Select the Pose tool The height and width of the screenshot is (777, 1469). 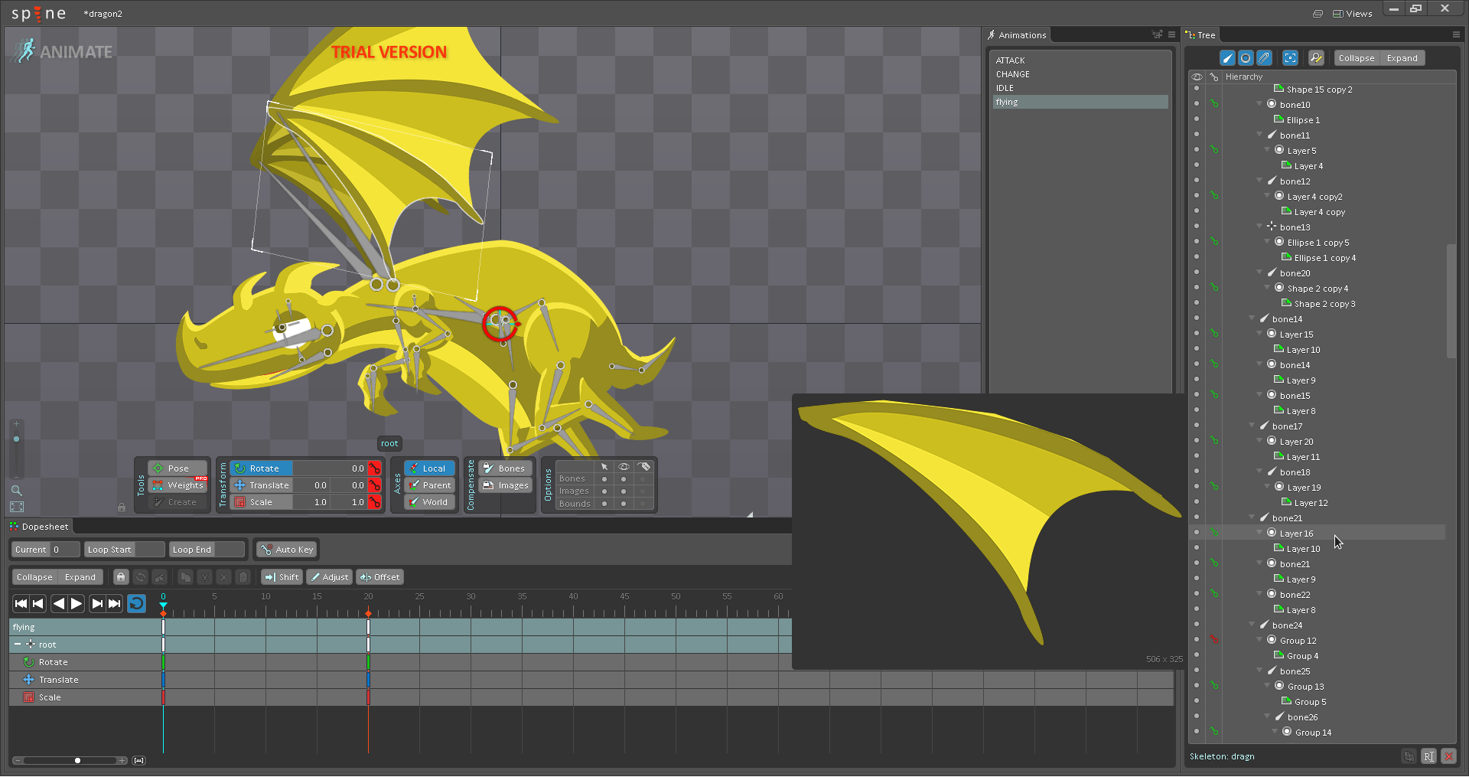pyautogui.click(x=178, y=468)
